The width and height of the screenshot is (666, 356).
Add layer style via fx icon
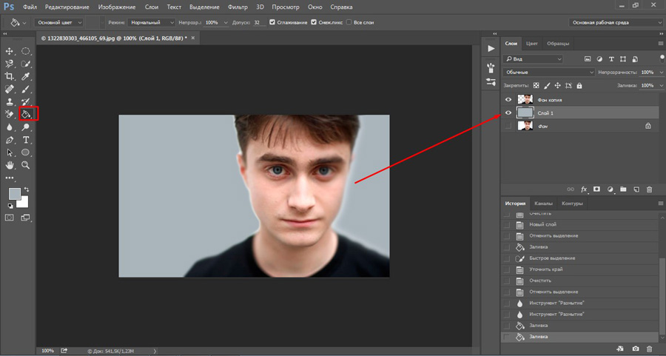point(584,189)
